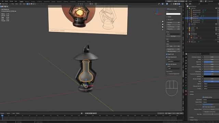
Task: Open the timeline Marker menu
Action: (x=18, y=113)
